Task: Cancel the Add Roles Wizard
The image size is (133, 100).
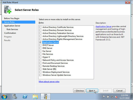Action: point(119,91)
